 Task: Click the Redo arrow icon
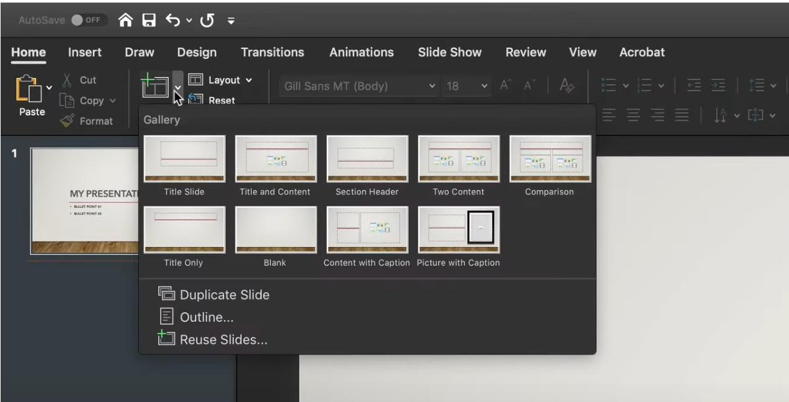pos(207,20)
